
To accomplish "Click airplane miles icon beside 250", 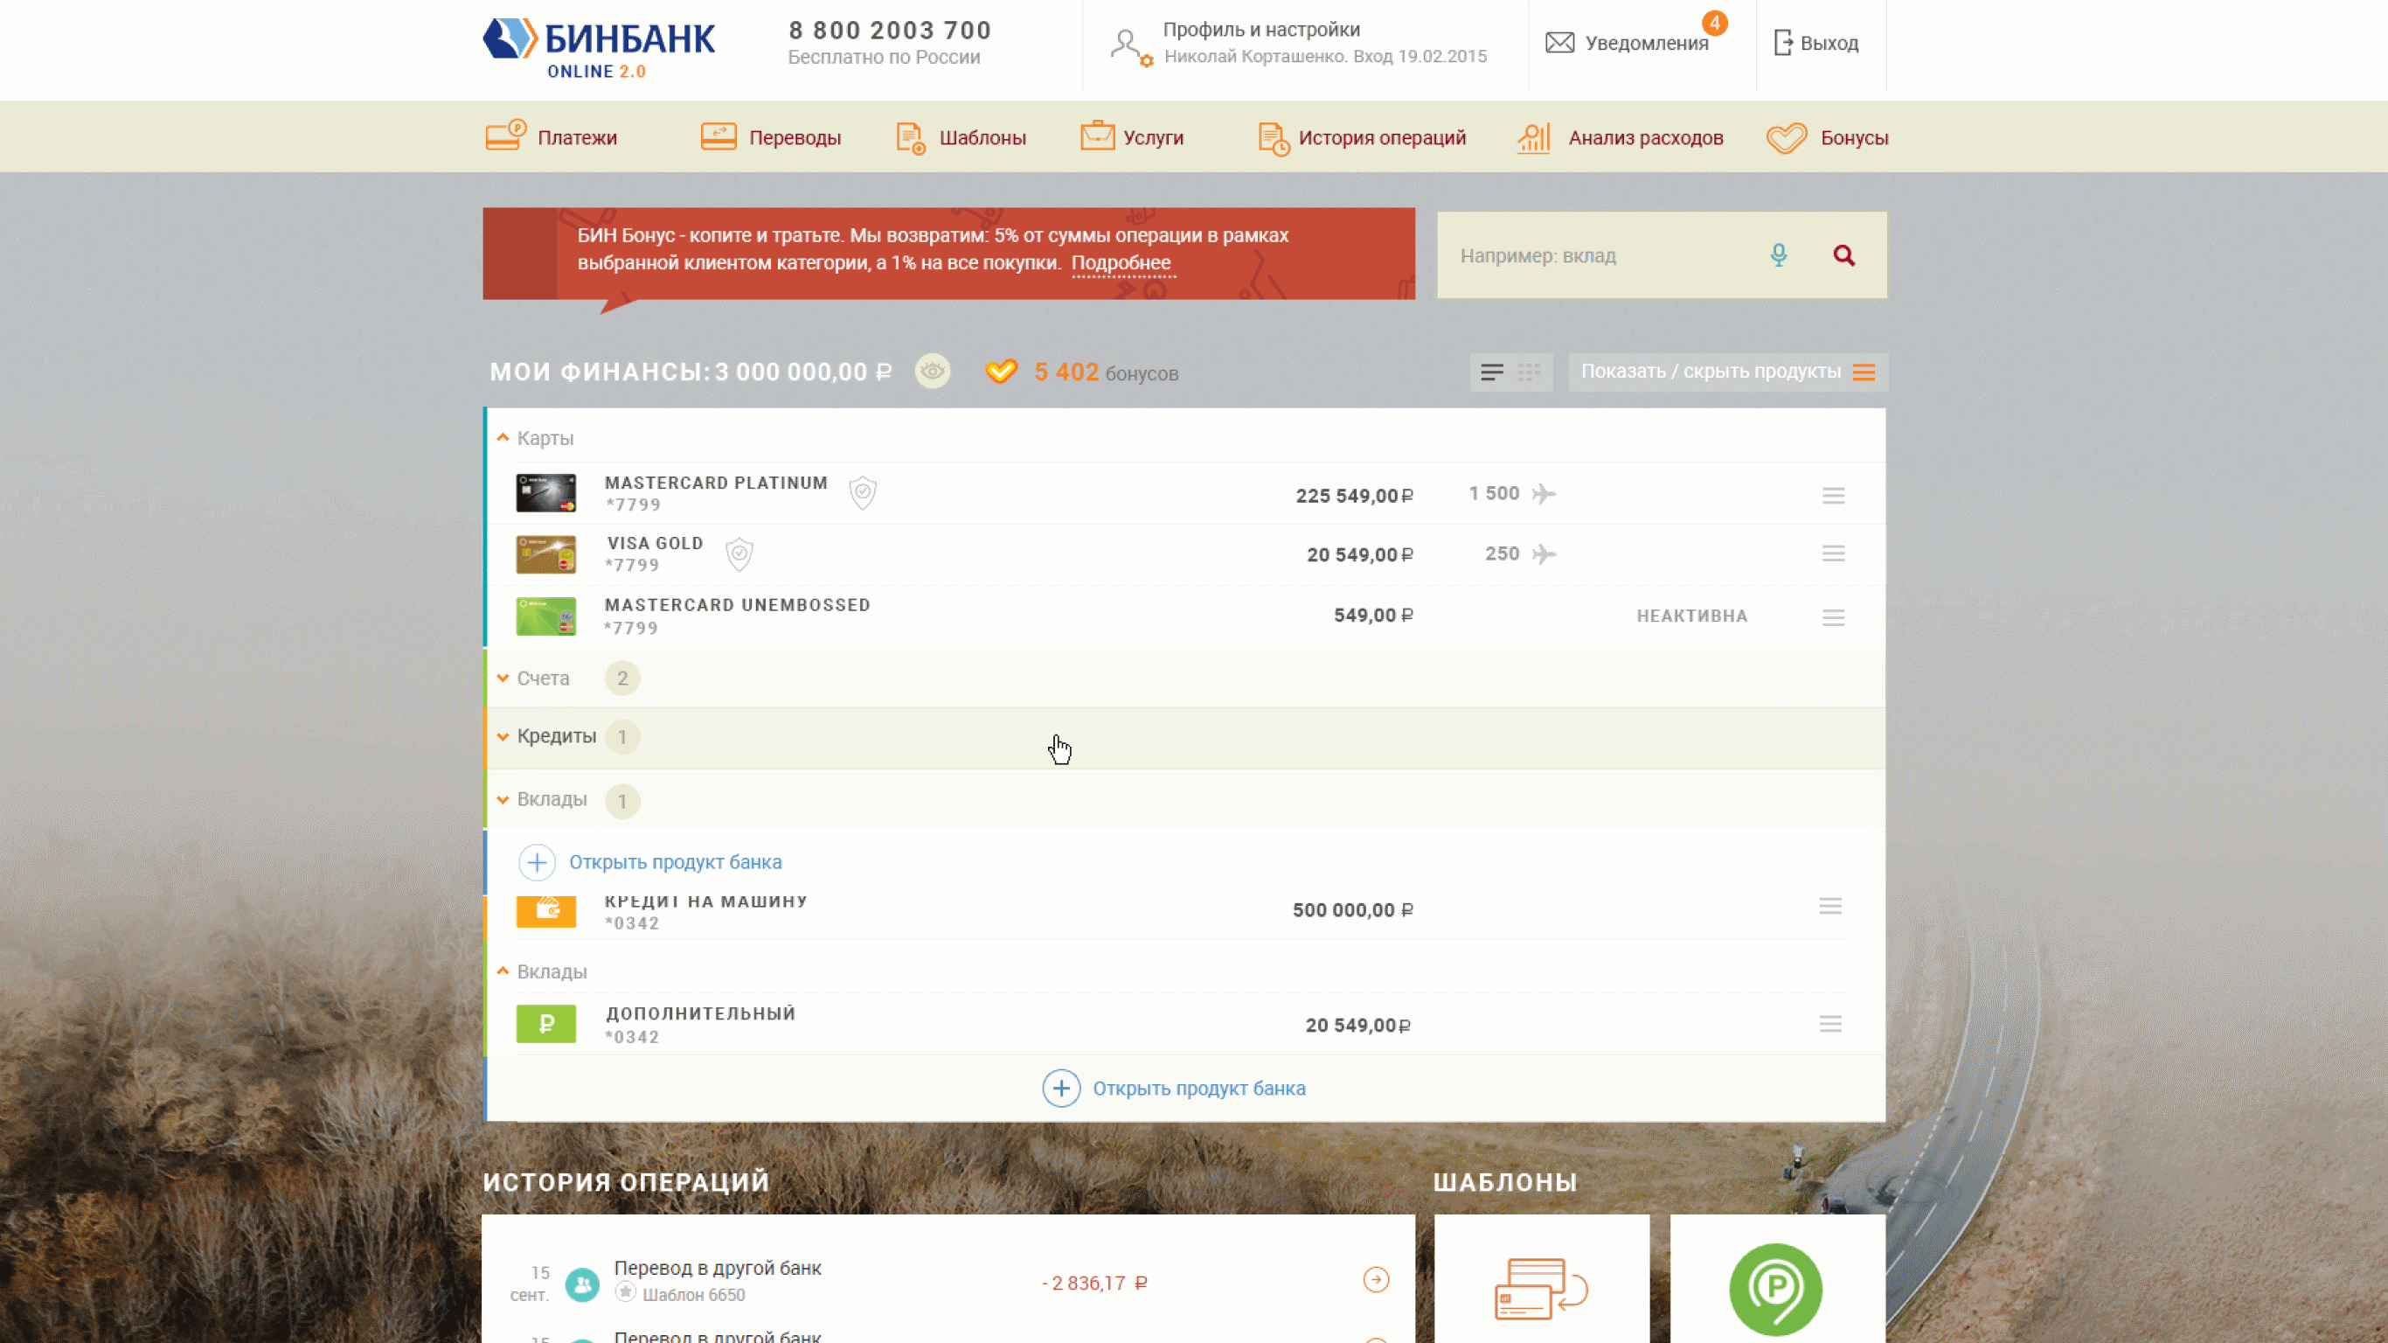I will pyautogui.click(x=1544, y=553).
